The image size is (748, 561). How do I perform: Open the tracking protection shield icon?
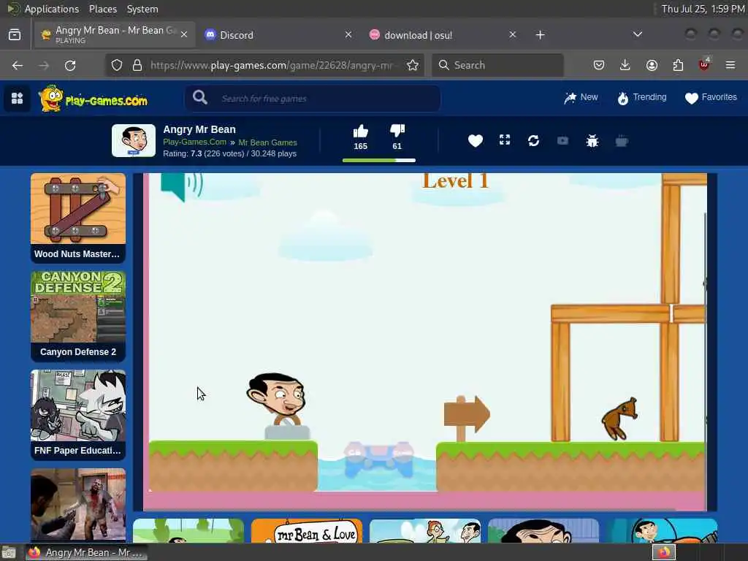click(117, 65)
